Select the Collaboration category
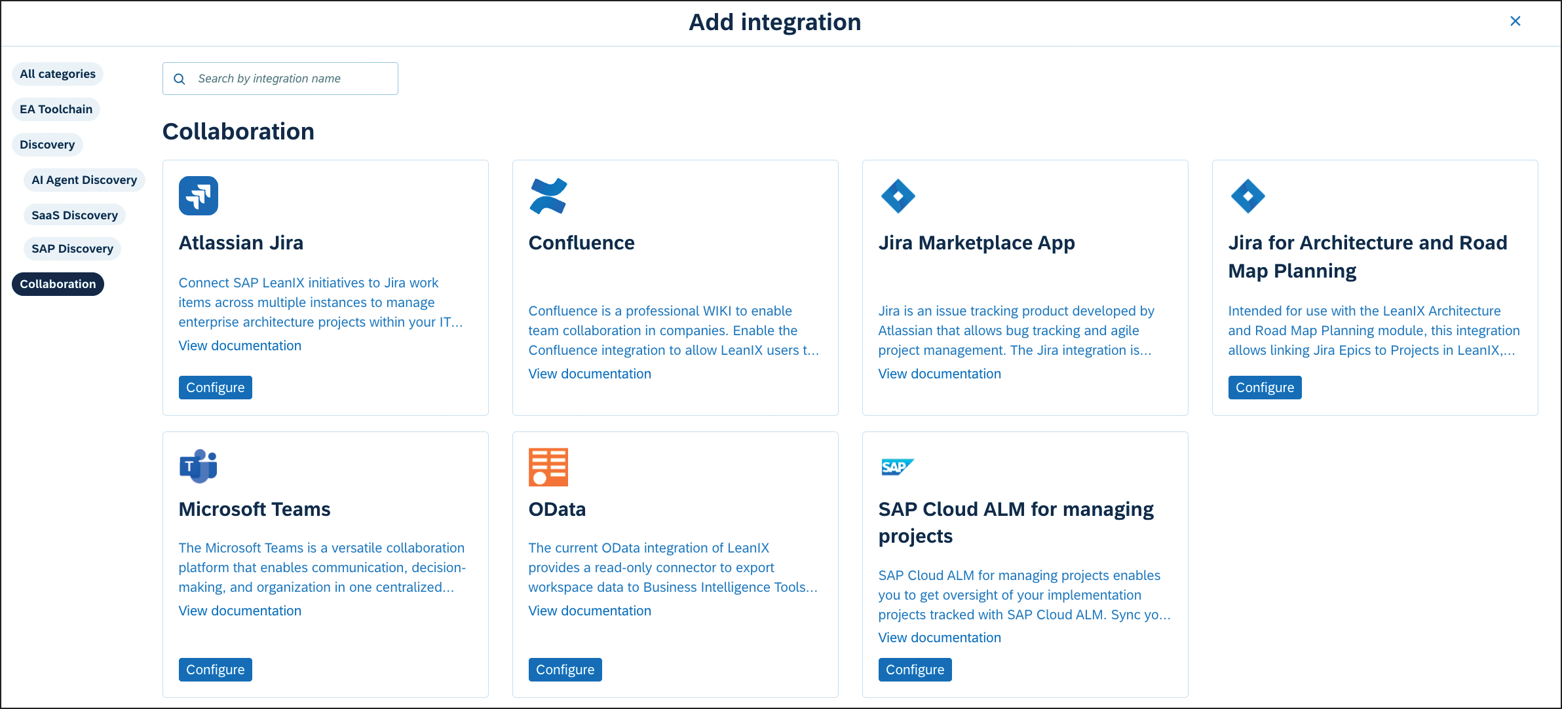Screen dimensions: 1562x709 tap(58, 284)
